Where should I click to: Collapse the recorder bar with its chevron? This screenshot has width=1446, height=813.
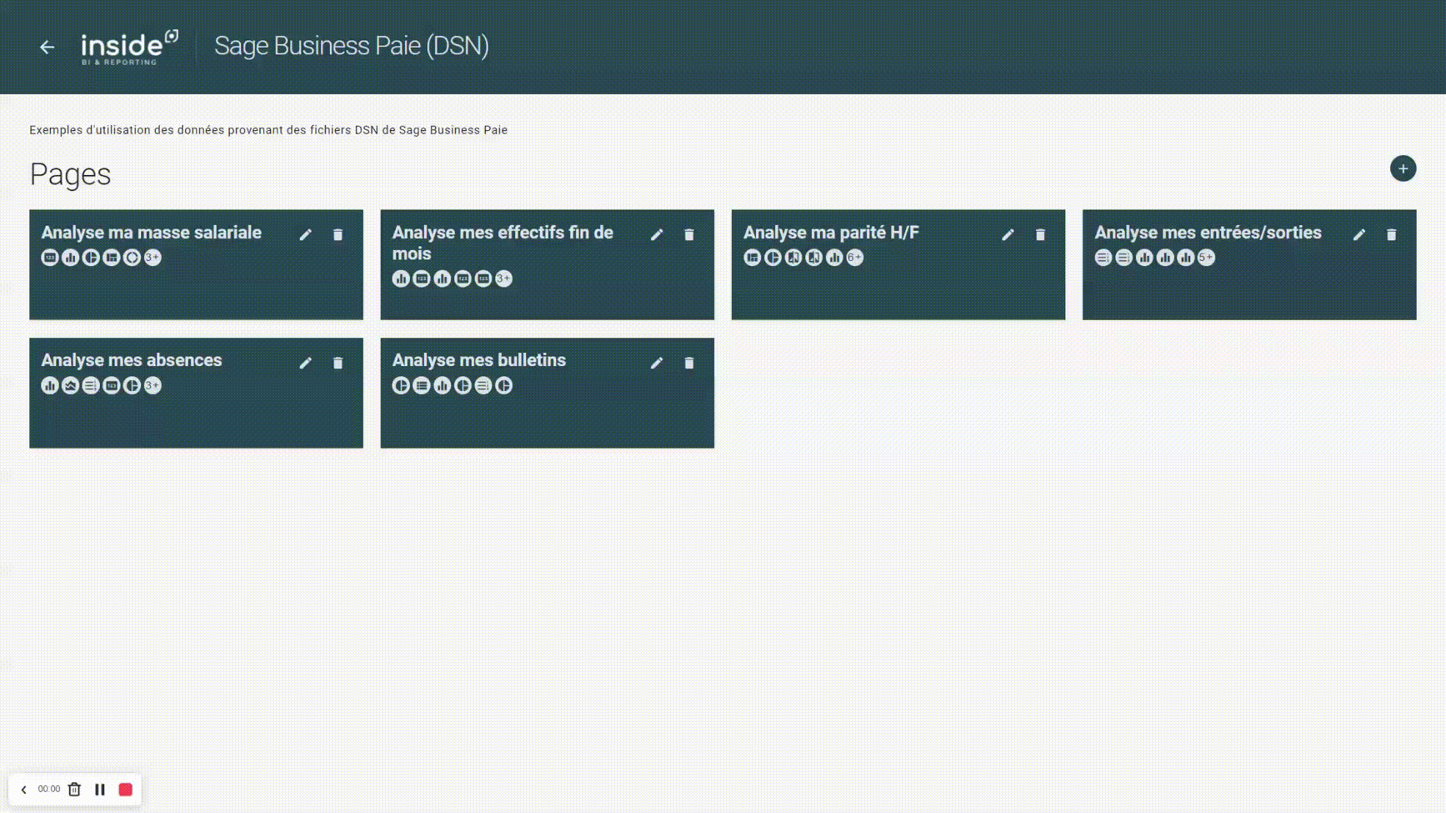(24, 789)
